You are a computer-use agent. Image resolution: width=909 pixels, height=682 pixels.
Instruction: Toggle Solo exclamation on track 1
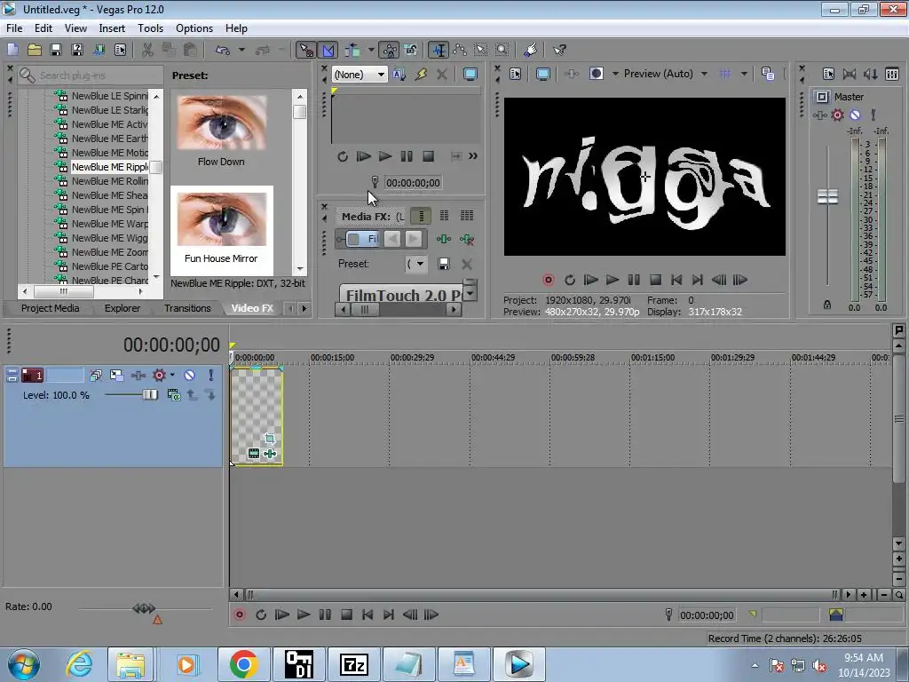pos(210,376)
